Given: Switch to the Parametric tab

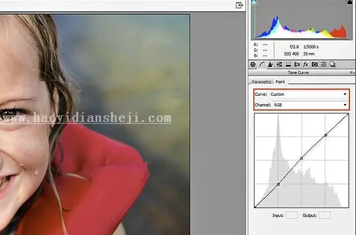Looking at the screenshot, I should [x=262, y=82].
